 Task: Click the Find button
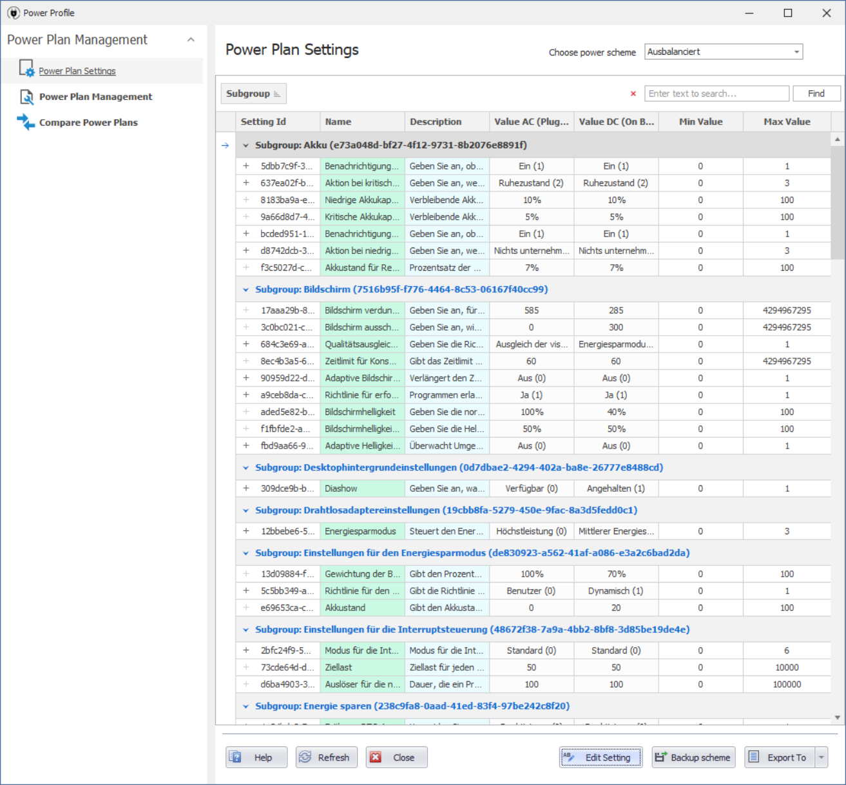[x=816, y=93]
